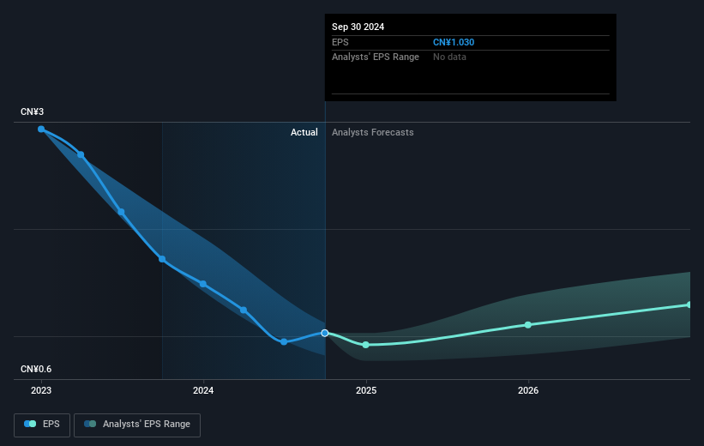
Task: Select the Sep 30 2024 EPS data point
Action: [325, 333]
